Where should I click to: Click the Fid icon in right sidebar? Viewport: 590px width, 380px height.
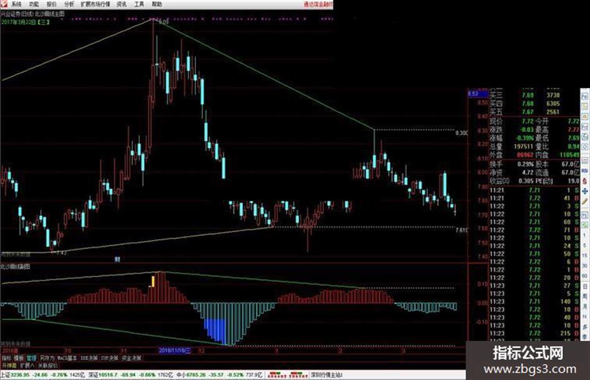pos(585,127)
